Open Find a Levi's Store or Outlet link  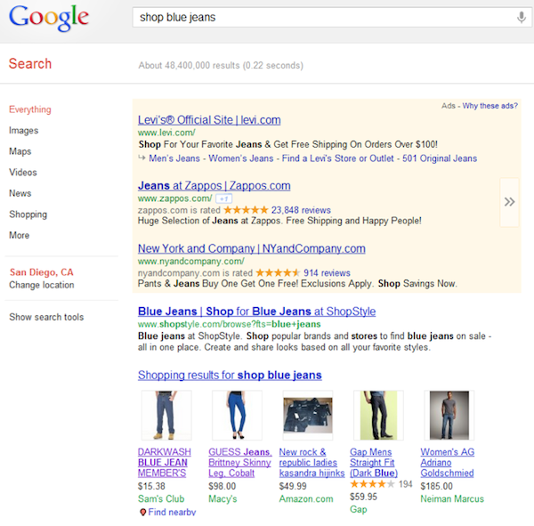click(338, 158)
